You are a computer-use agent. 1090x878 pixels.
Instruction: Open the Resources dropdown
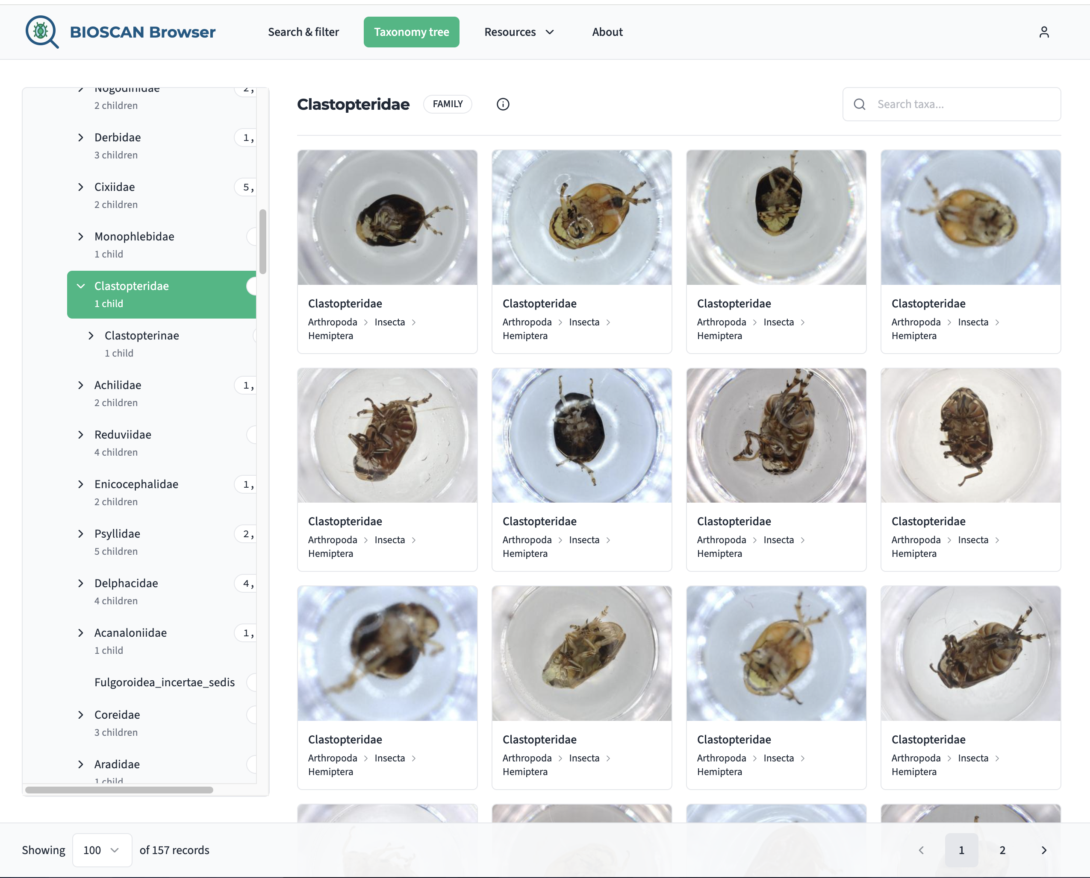click(x=518, y=32)
